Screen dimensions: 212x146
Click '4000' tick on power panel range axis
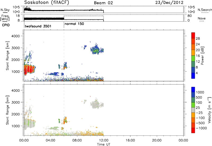pyautogui.click(x=15, y=36)
